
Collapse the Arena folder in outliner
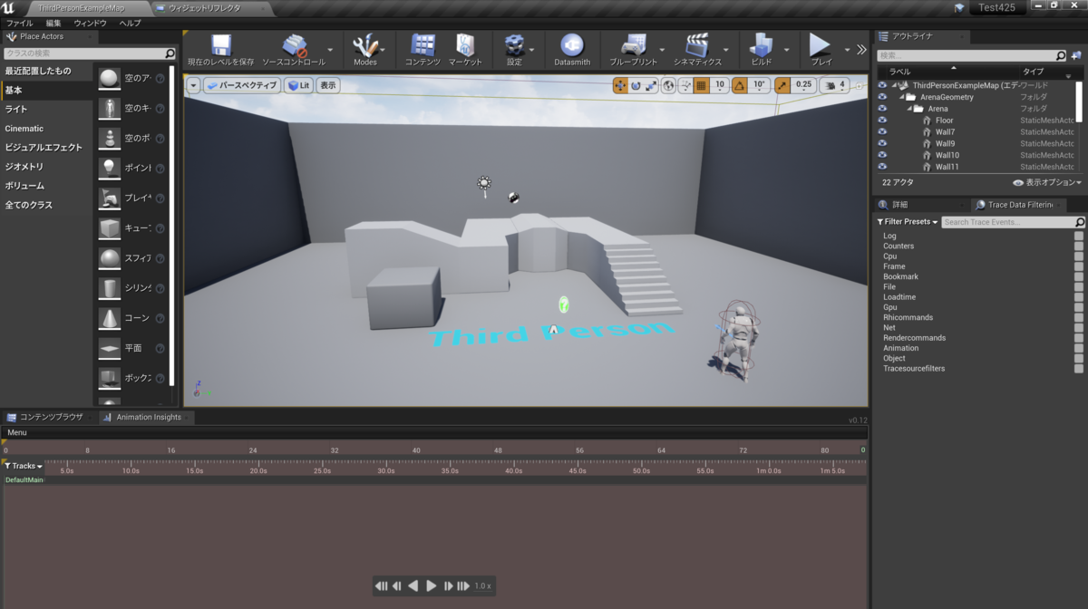pos(909,109)
